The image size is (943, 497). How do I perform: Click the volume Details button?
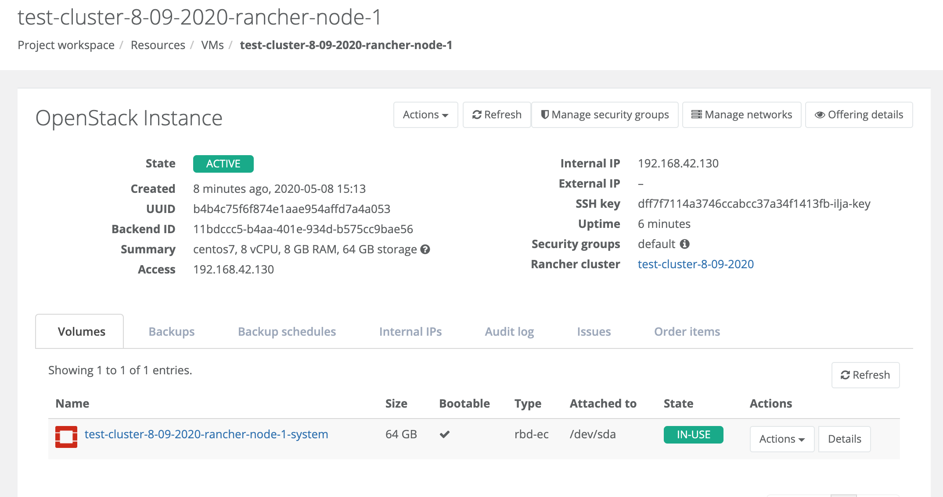(844, 439)
